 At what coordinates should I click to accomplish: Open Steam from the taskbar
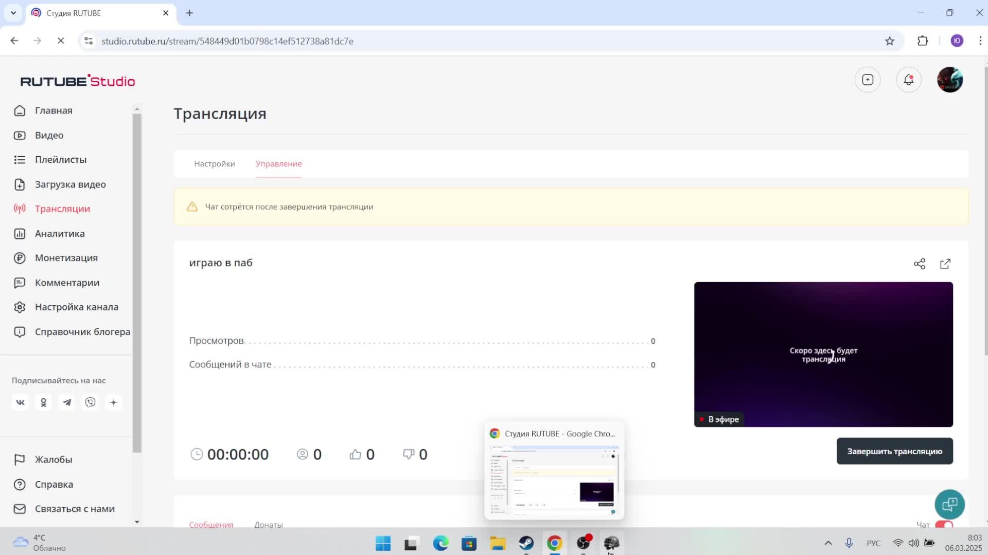(x=526, y=543)
